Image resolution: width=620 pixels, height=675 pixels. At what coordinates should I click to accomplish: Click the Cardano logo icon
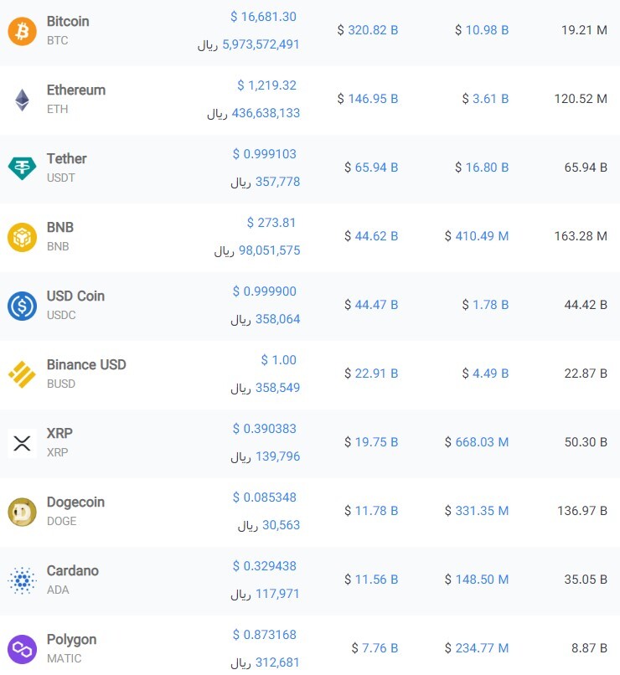pyautogui.click(x=22, y=580)
